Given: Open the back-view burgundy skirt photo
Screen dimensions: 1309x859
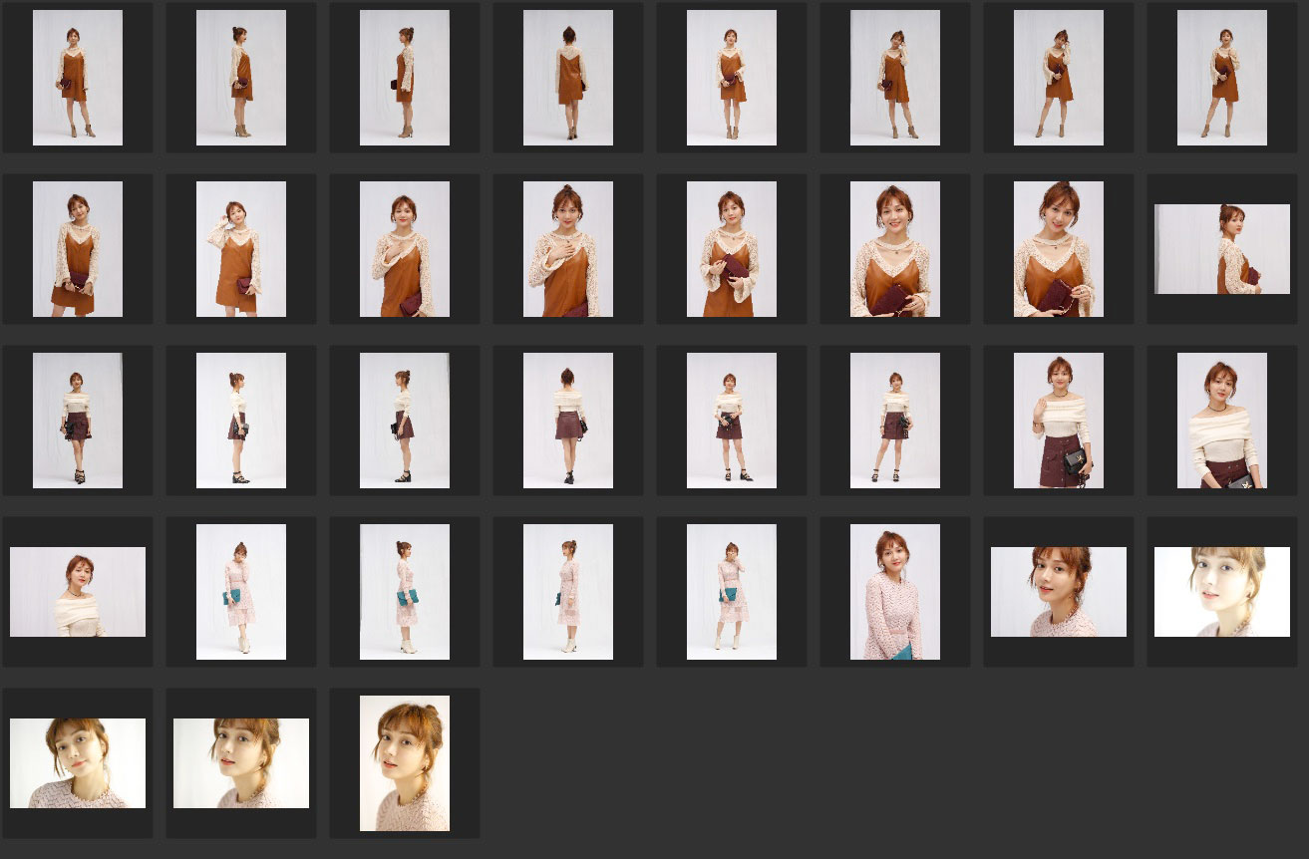Looking at the screenshot, I should pyautogui.click(x=567, y=421).
